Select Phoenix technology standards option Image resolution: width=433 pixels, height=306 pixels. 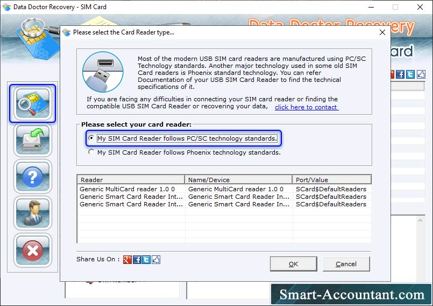point(184,152)
